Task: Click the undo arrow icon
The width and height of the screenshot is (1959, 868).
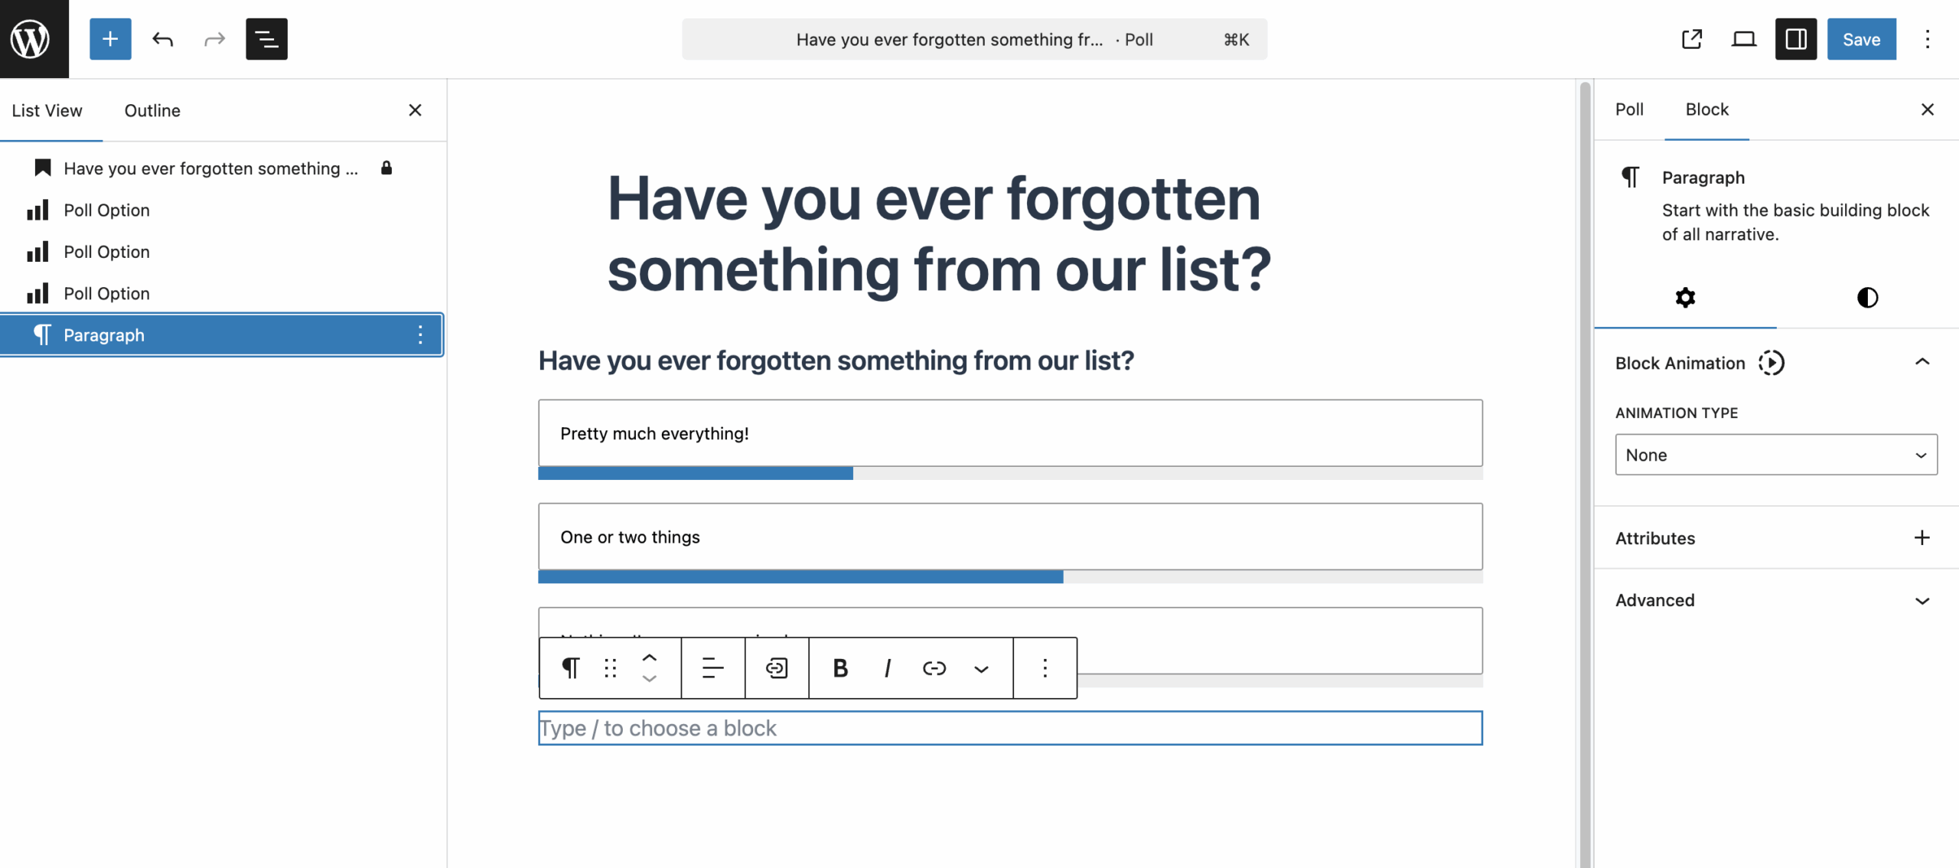Action: [x=162, y=39]
